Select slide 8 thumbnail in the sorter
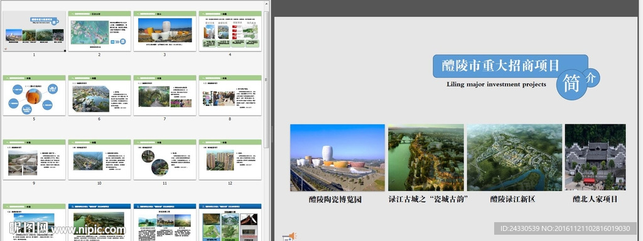This screenshot has height=241, width=643. click(230, 95)
